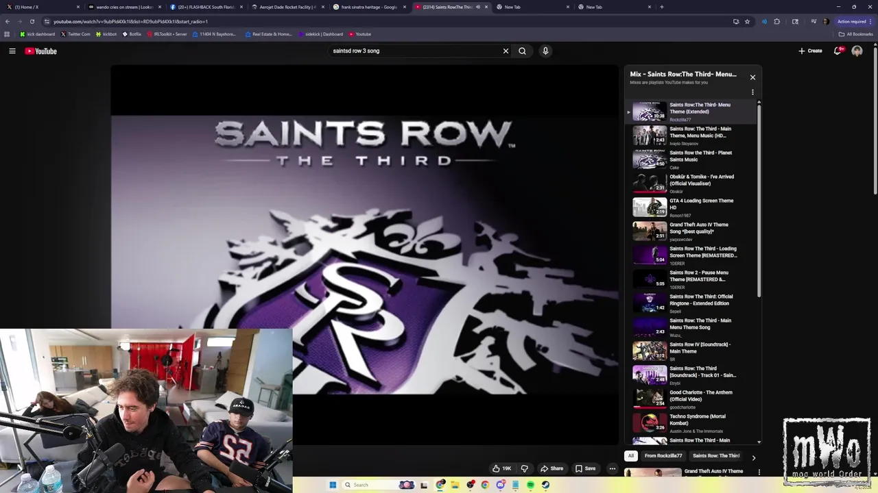Open kick dashboard bookmark
878x493 pixels.
click(38, 34)
